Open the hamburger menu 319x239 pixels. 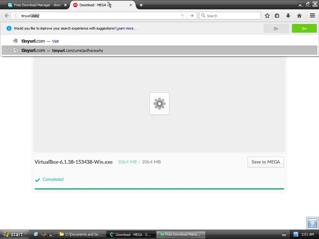[312, 16]
